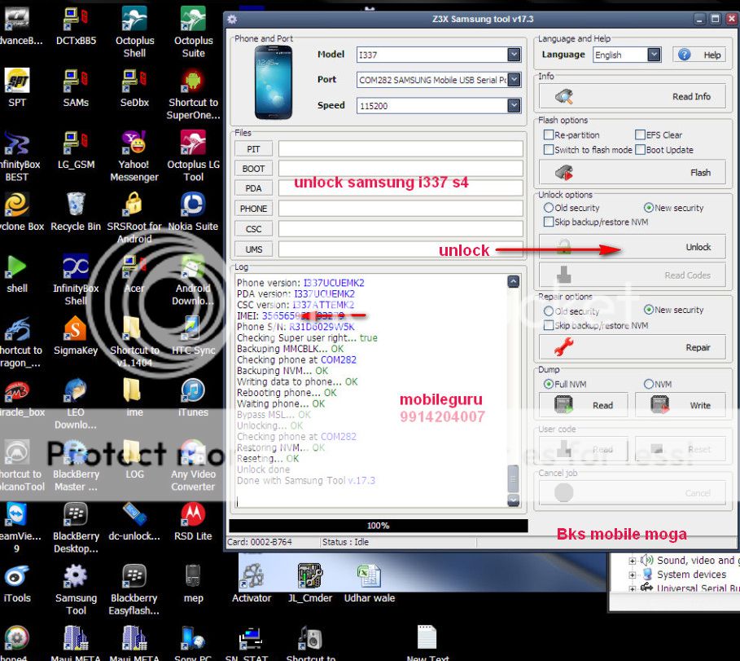Click the Dump Write button

680,405
